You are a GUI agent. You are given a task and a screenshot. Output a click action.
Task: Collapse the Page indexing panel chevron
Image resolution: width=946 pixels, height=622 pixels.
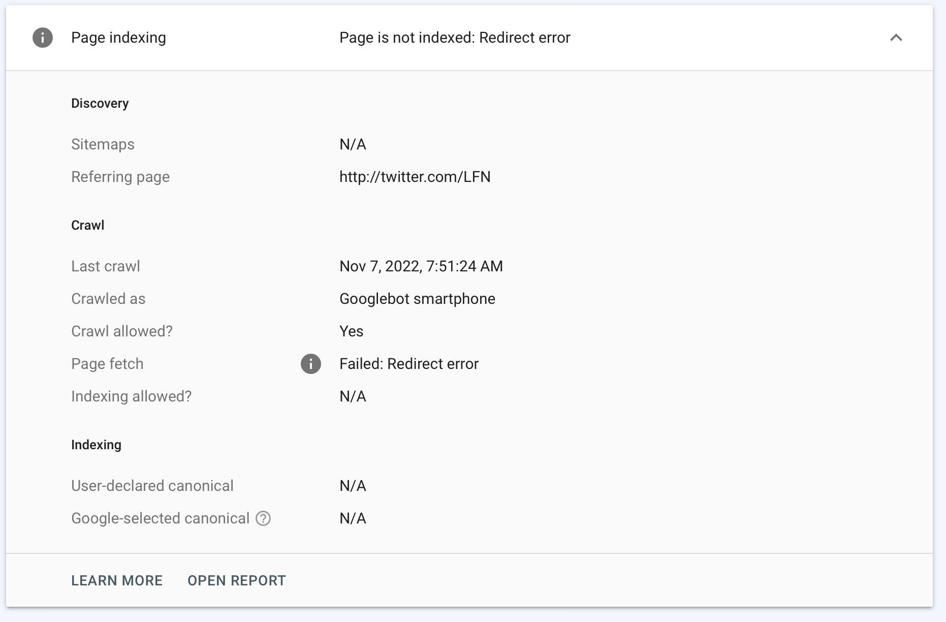[896, 38]
